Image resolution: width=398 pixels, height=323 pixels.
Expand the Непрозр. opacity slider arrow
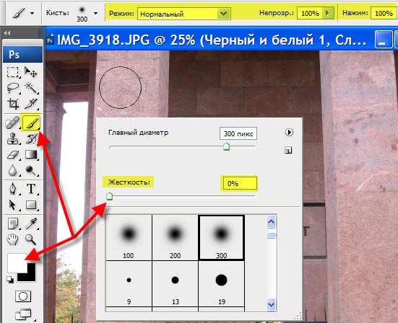click(328, 13)
